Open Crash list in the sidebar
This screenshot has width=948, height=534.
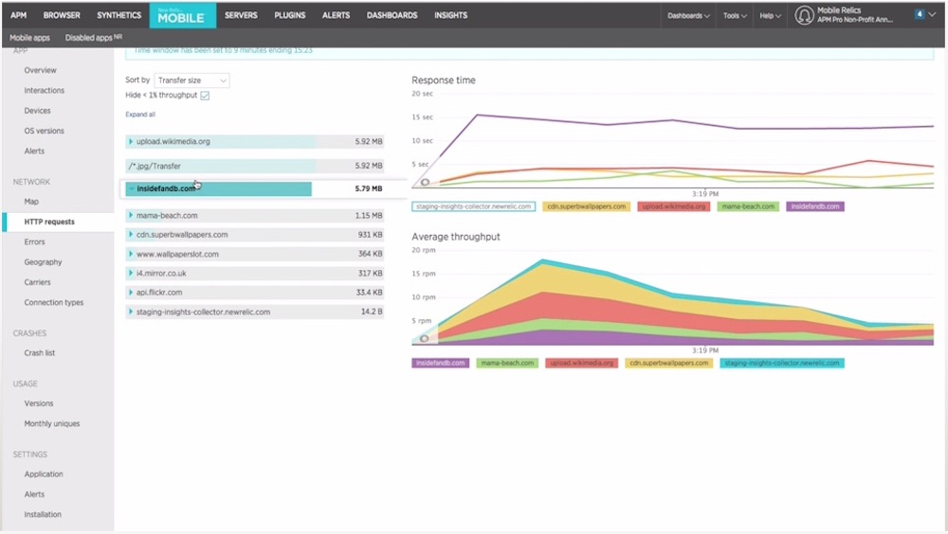coord(40,353)
